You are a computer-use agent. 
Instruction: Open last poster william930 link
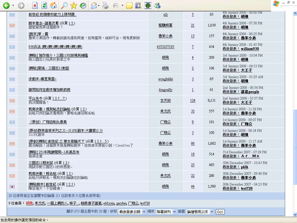(x=250, y=49)
